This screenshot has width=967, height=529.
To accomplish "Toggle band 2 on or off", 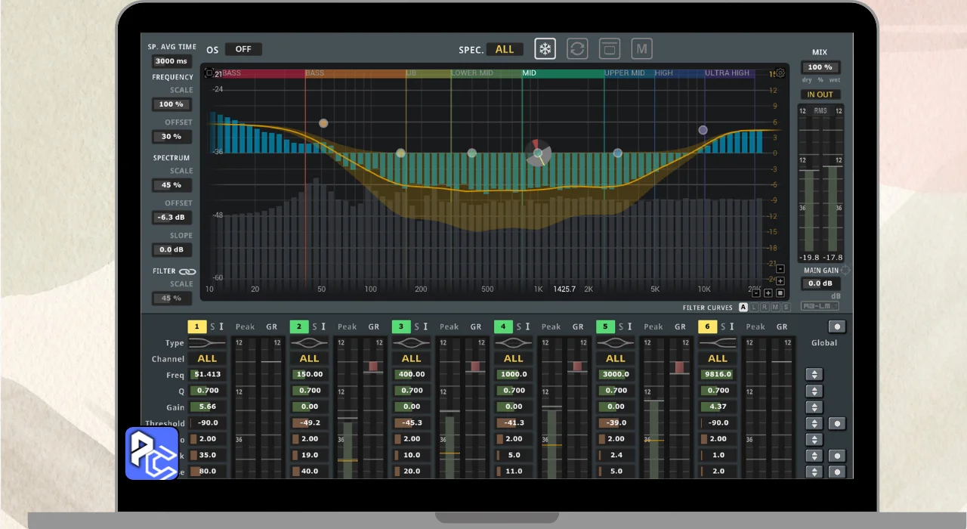I will [299, 326].
